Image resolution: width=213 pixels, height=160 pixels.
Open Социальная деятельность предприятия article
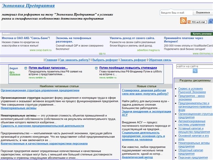(x=144, y=136)
